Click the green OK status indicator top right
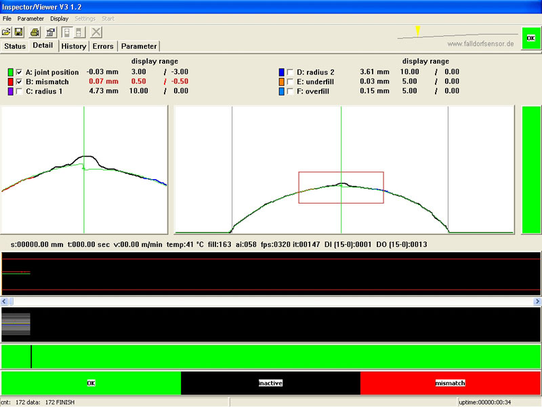The height and width of the screenshot is (407, 542). tap(530, 38)
